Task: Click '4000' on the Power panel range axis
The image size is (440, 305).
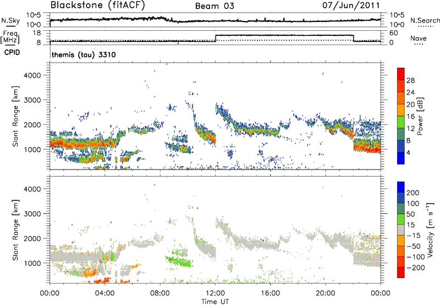Action: pos(32,75)
